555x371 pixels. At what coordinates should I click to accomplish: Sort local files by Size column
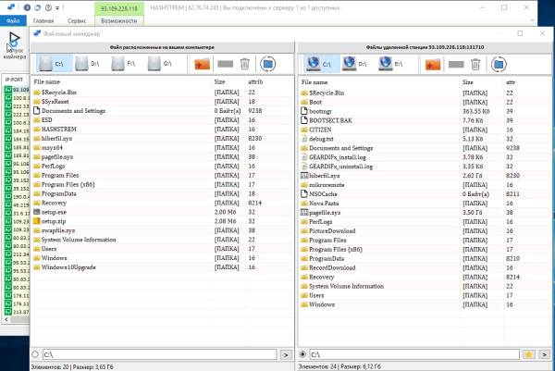point(226,82)
